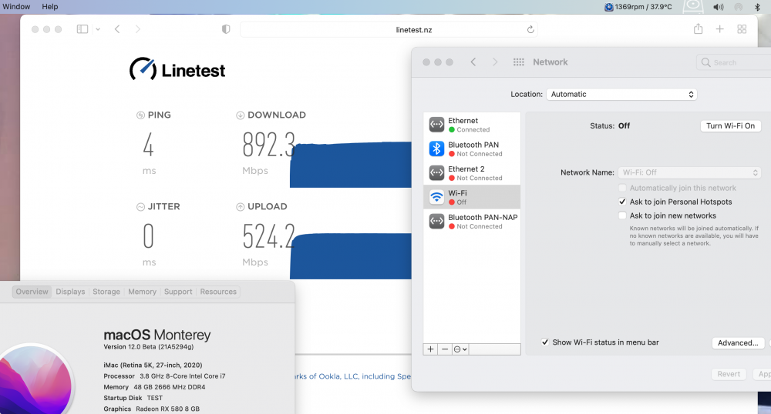Open the Window menu

coord(16,6)
